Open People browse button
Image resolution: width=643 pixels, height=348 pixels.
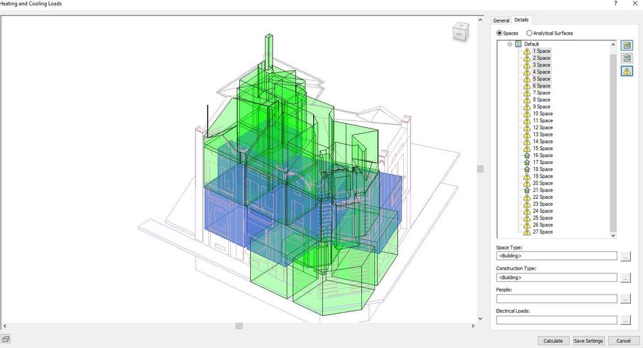pyautogui.click(x=625, y=299)
